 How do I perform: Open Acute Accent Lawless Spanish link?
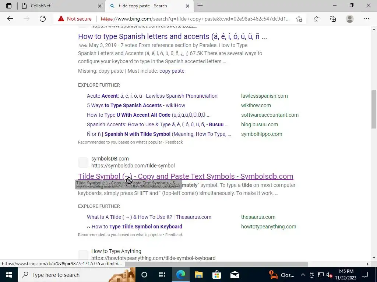(x=152, y=96)
